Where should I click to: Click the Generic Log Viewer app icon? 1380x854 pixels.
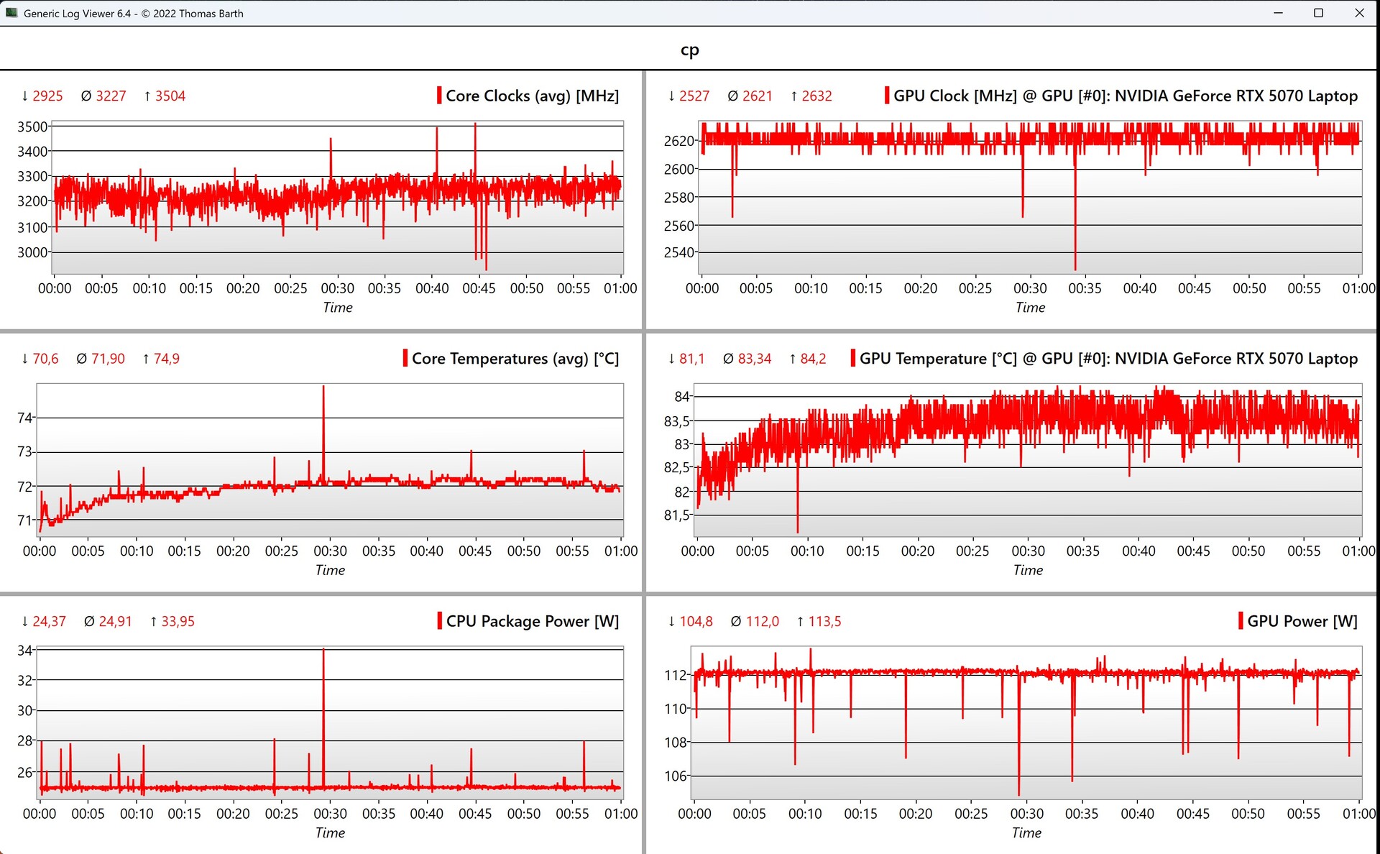coord(11,13)
